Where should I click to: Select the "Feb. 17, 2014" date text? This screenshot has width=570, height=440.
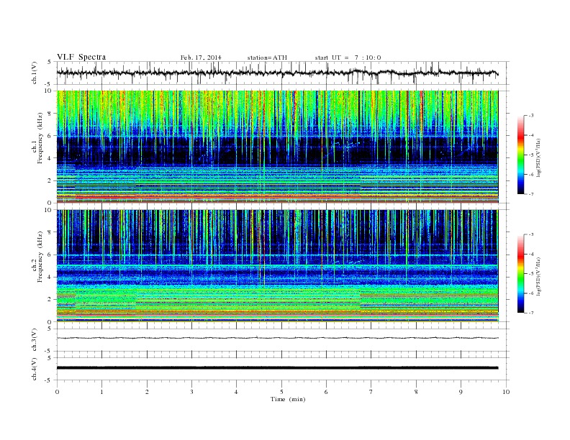coord(201,58)
